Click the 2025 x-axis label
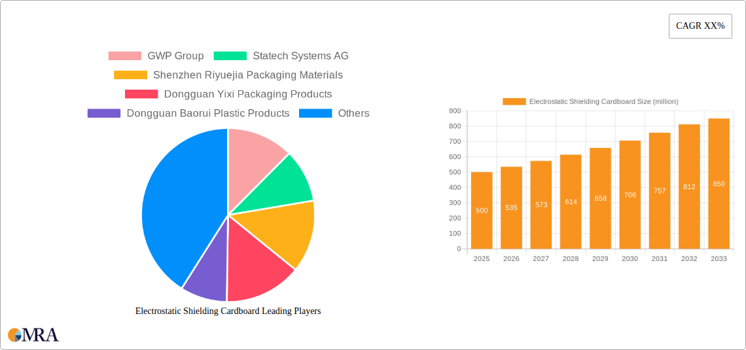 click(482, 258)
